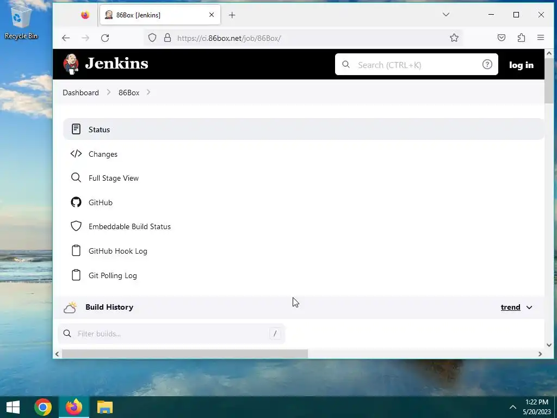Screen dimensions: 557x418
Task: Click the Changes code brackets icon
Action: [76, 153]
